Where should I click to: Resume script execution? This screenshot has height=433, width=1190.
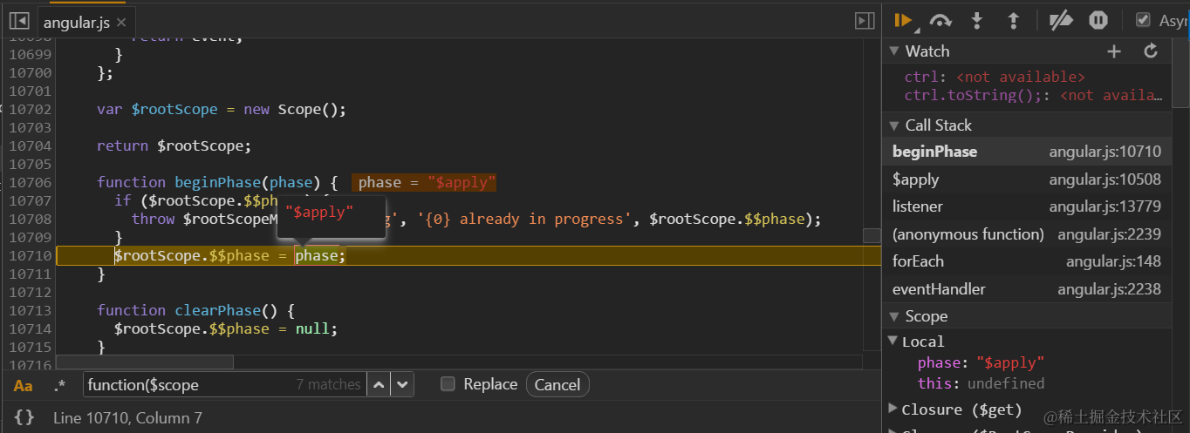[904, 21]
